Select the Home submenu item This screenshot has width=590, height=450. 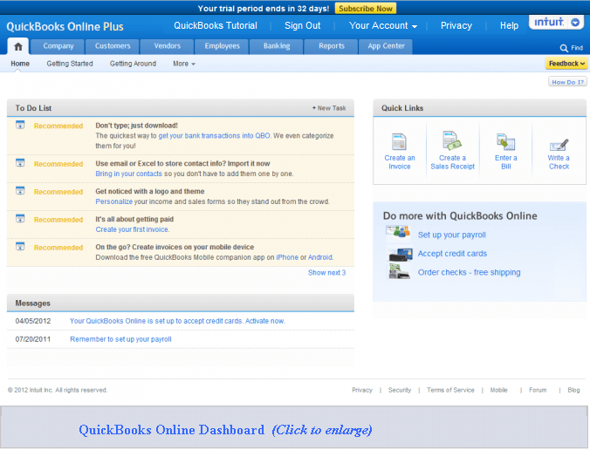[20, 64]
